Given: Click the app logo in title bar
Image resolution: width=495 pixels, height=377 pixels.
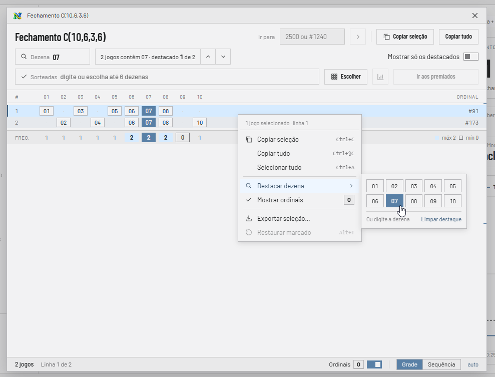Looking at the screenshot, I should click(x=18, y=16).
